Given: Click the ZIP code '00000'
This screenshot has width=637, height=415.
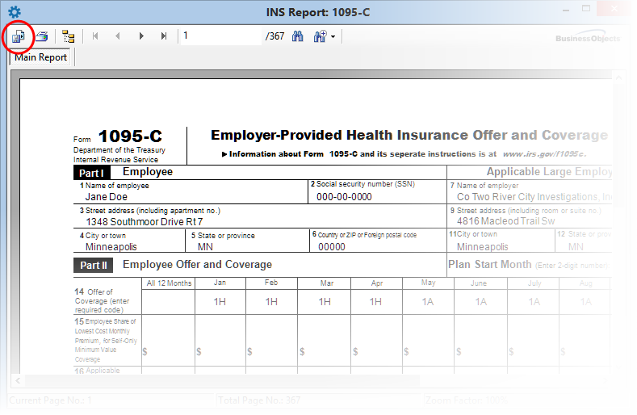Looking at the screenshot, I should pos(332,247).
